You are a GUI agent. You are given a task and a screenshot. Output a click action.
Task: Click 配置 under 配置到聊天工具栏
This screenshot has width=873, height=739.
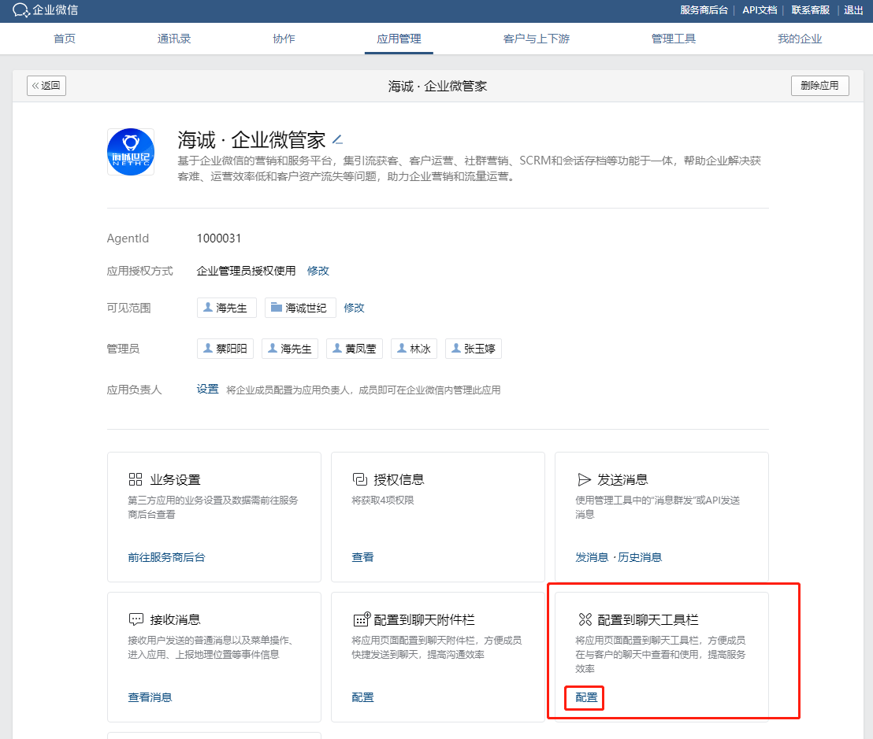tap(586, 697)
